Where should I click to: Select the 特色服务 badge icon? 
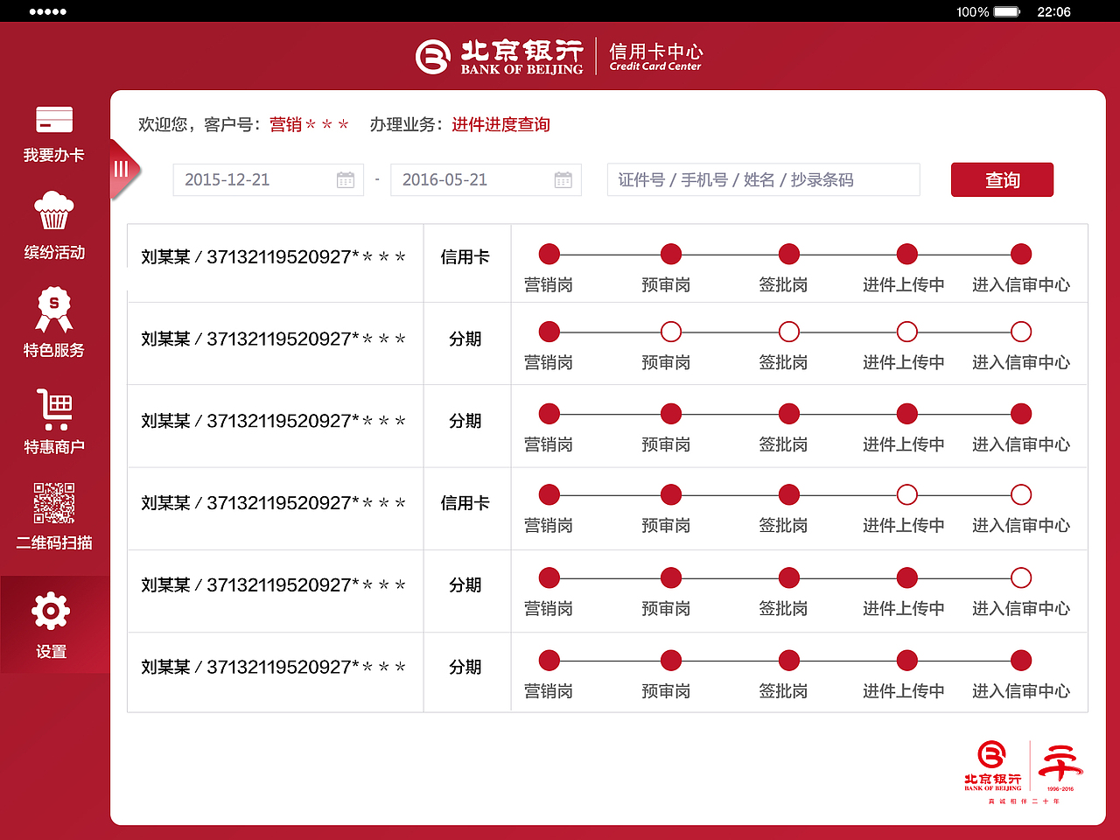(53, 308)
